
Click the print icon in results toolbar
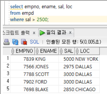tap(6, 42)
